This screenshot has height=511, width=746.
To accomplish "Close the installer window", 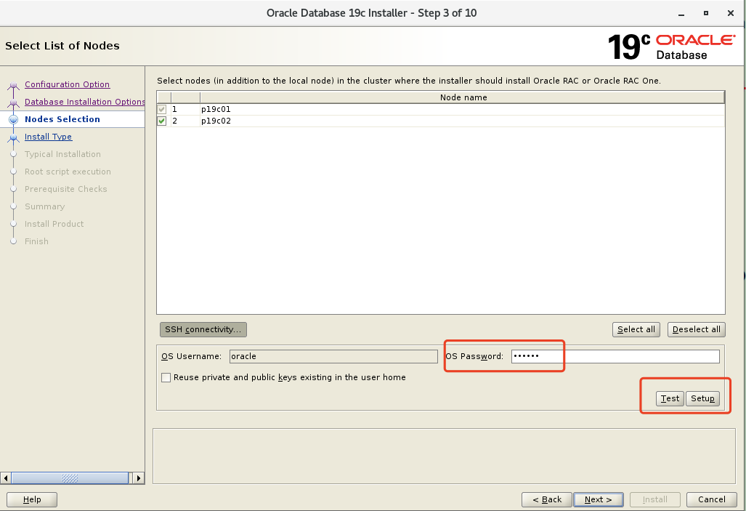I will pos(731,13).
